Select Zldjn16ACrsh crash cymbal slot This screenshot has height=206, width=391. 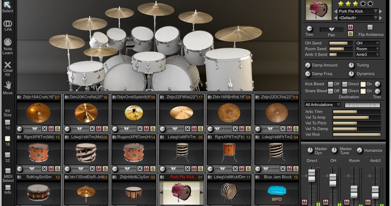point(38,113)
